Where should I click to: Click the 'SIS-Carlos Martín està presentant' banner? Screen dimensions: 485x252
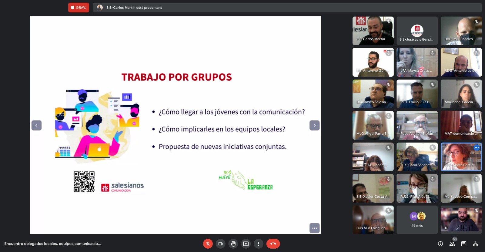(x=134, y=8)
